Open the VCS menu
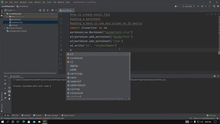 click(55, 2)
